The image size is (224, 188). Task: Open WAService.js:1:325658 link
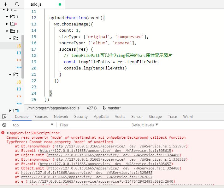coord(87,173)
